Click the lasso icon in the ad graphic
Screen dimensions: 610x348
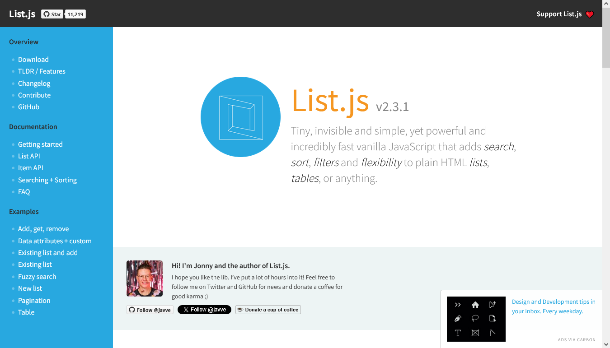tap(475, 318)
